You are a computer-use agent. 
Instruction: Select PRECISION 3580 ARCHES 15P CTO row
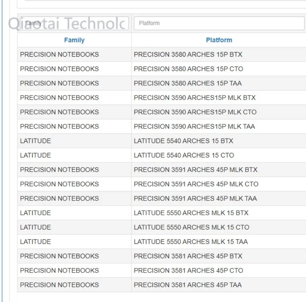click(162, 69)
